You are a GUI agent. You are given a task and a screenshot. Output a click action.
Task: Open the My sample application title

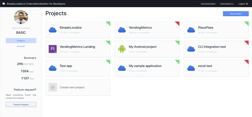point(145,66)
